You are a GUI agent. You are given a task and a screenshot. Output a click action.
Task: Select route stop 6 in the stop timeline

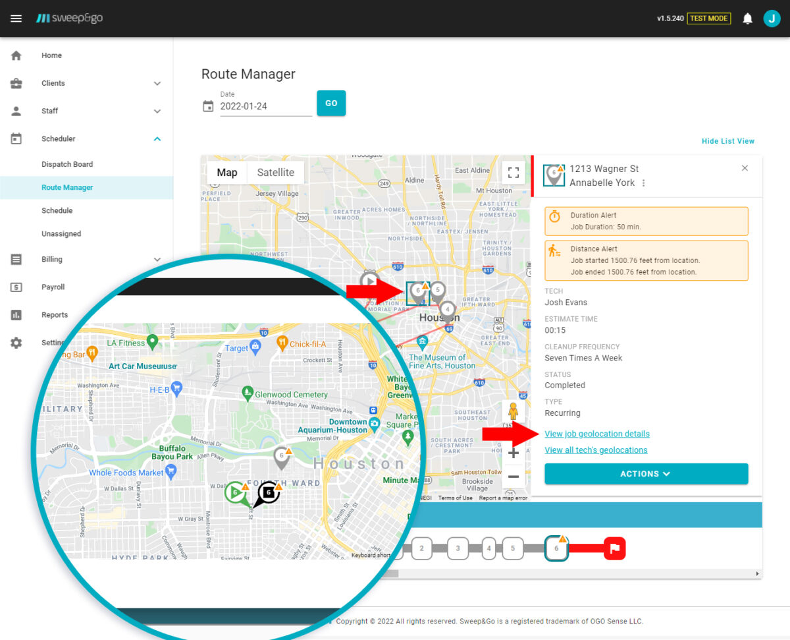556,548
